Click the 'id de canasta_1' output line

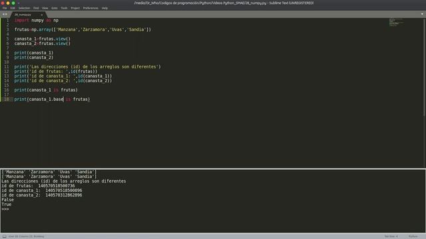pyautogui.click(x=41, y=191)
